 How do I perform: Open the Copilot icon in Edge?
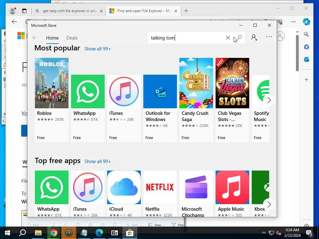coord(307,22)
